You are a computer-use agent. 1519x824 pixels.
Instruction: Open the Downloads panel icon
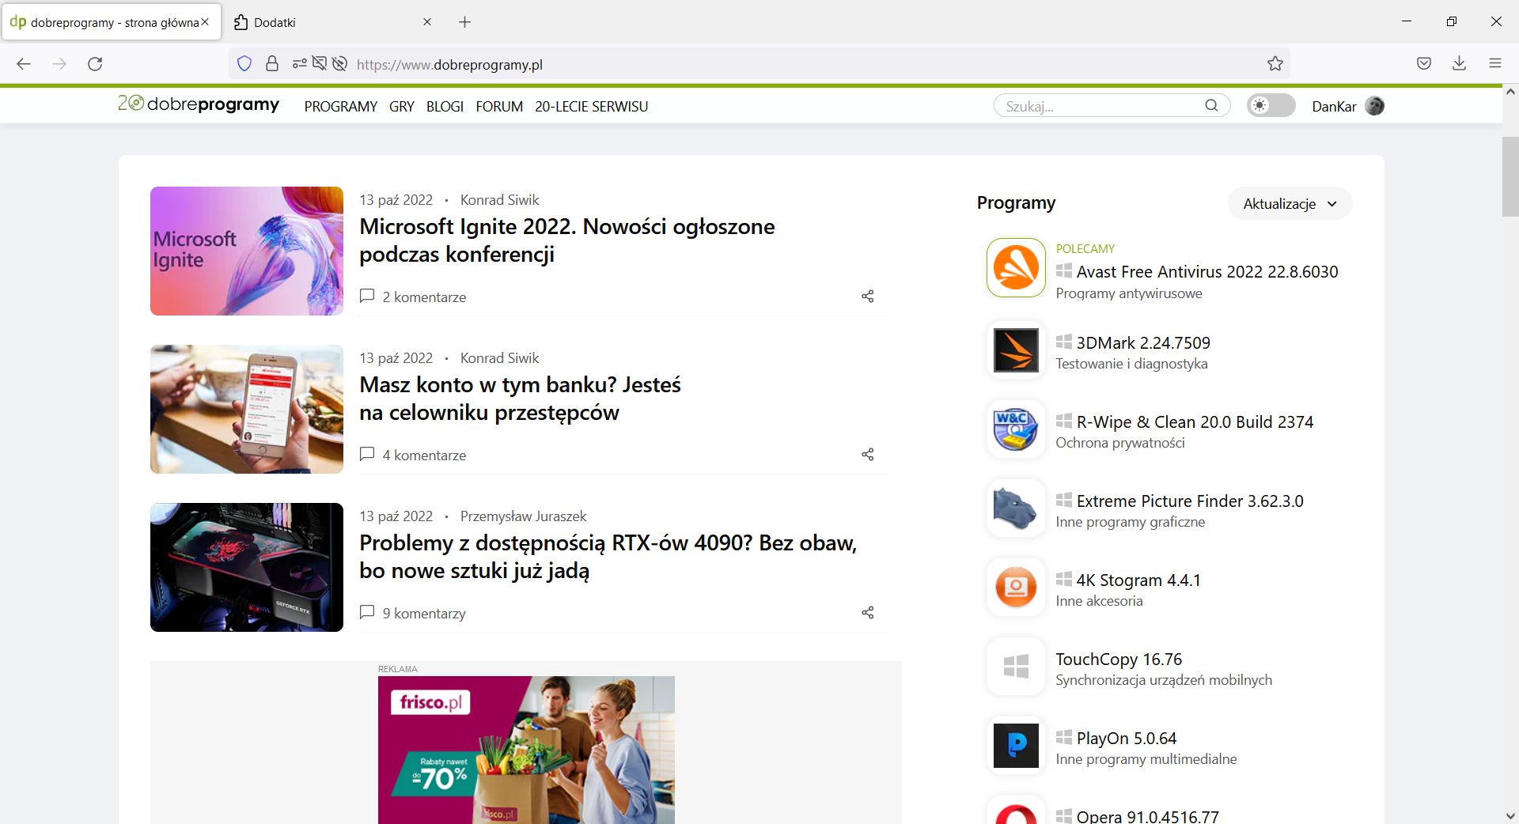[x=1460, y=63]
